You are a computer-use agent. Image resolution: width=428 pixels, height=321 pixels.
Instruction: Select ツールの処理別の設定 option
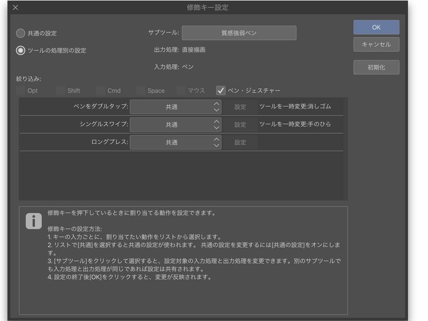(20, 50)
